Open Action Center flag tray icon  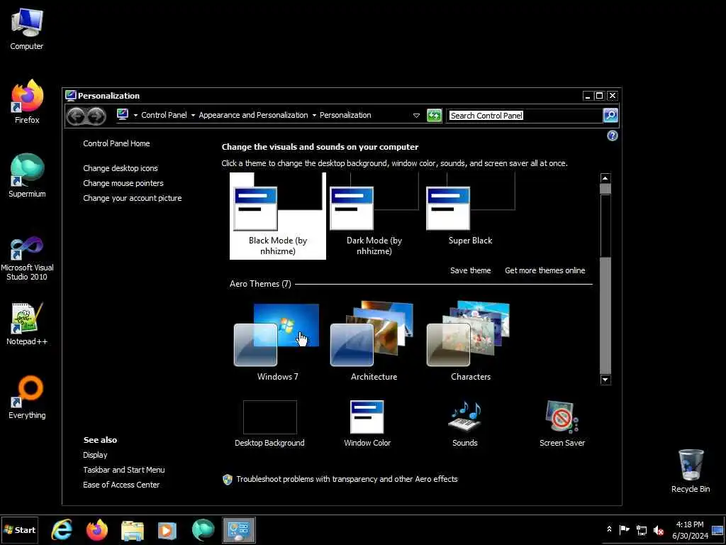(x=624, y=529)
